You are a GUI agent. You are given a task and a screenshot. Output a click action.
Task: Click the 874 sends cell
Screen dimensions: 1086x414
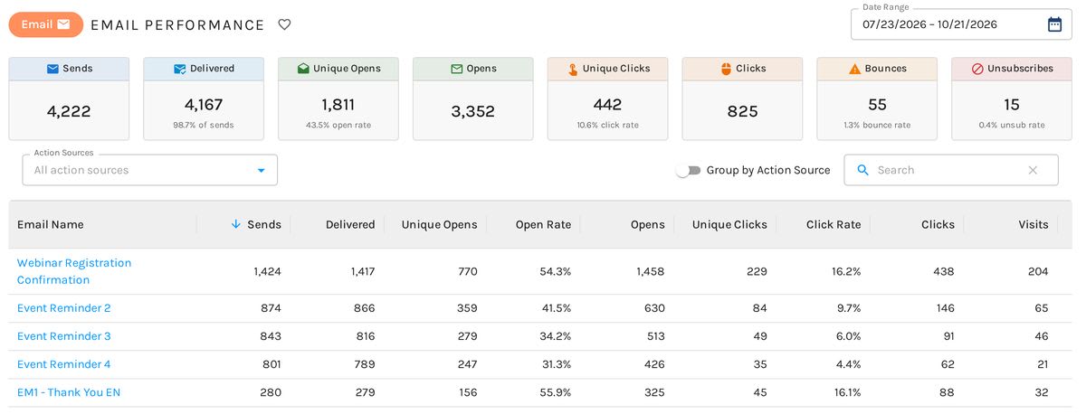271,308
